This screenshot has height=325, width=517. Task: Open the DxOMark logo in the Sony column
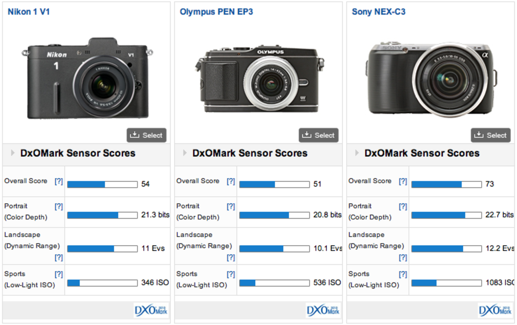tap(495, 310)
